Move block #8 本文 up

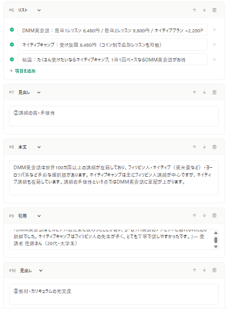point(194,147)
